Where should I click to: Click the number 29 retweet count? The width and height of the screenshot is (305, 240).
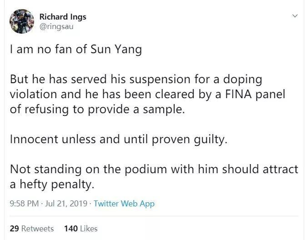point(14,228)
